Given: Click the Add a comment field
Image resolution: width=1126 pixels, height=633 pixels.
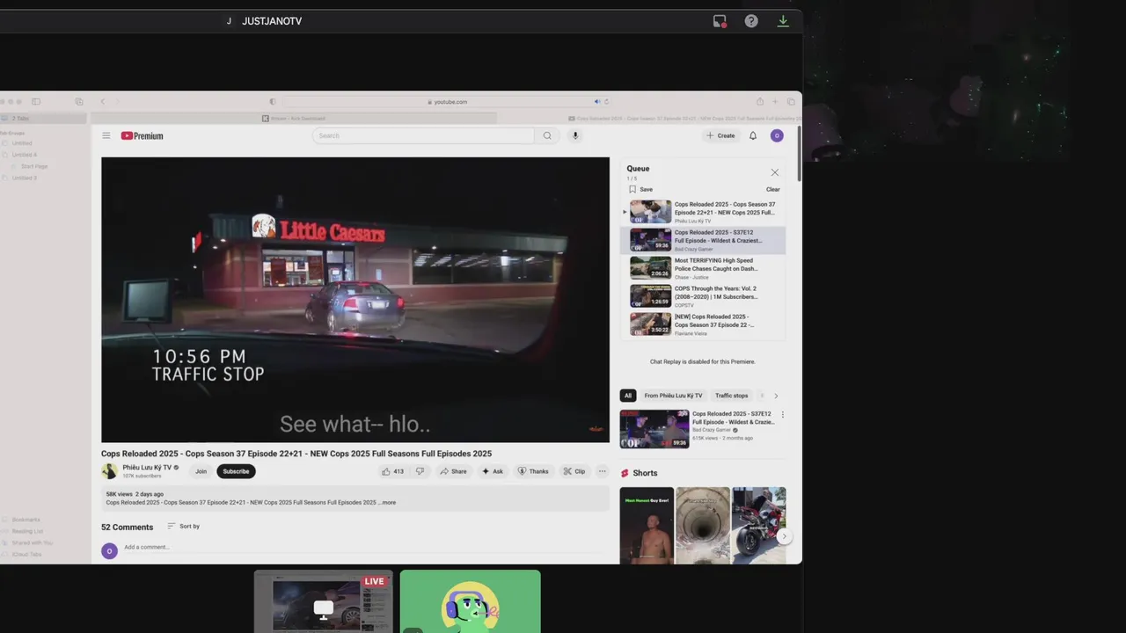Looking at the screenshot, I should 366,547.
